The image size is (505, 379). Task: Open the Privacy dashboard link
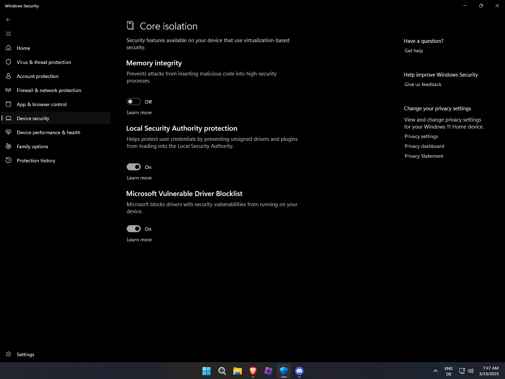[x=424, y=146]
